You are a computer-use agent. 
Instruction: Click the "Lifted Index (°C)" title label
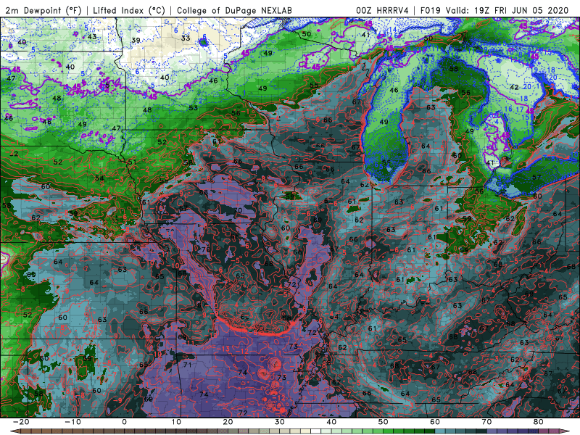[x=129, y=11]
